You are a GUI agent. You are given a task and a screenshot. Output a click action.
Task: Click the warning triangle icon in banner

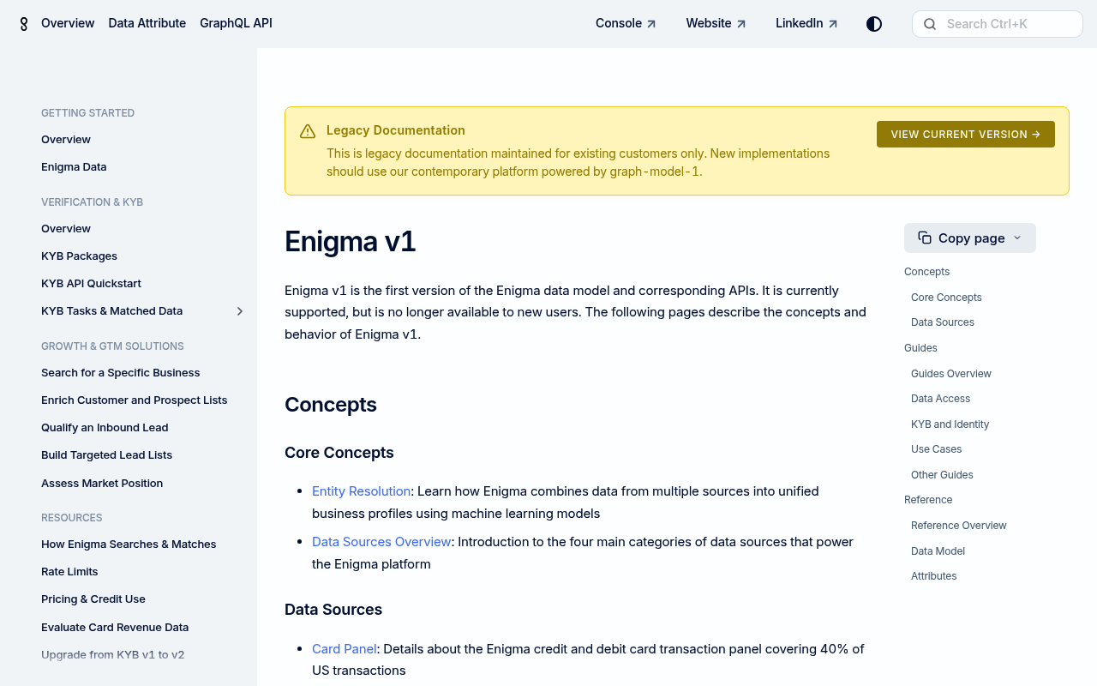pyautogui.click(x=308, y=131)
